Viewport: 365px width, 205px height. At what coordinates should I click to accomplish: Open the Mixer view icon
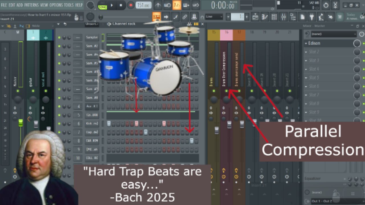[x=283, y=17]
